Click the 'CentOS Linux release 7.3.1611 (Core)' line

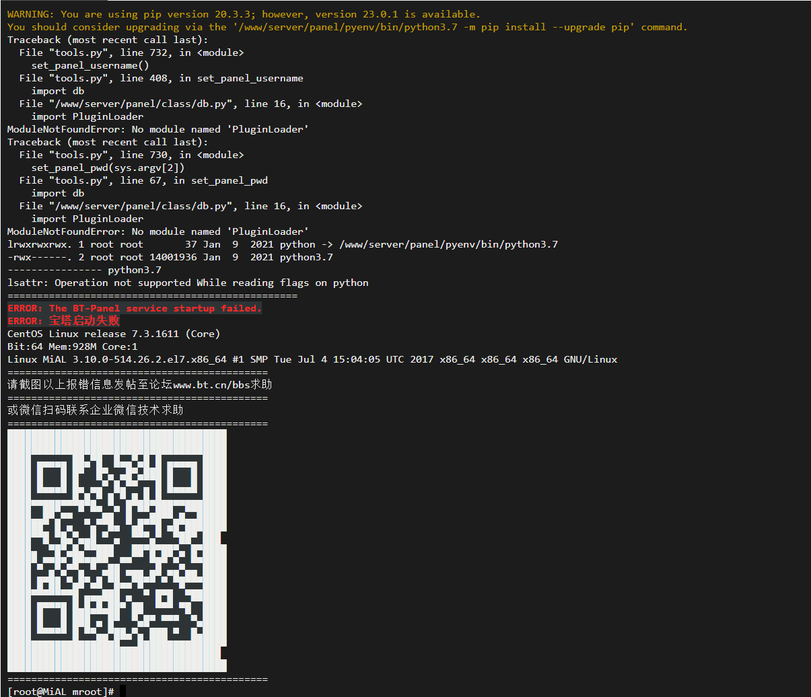pos(114,334)
